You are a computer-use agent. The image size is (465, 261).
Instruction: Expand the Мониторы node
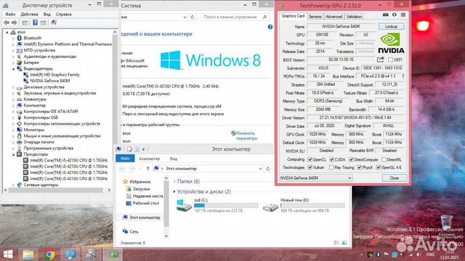coord(13,130)
